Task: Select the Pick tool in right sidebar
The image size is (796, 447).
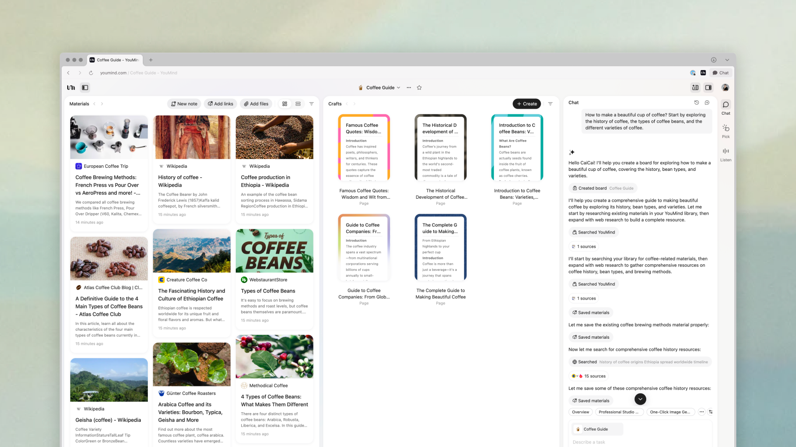Action: point(726,131)
